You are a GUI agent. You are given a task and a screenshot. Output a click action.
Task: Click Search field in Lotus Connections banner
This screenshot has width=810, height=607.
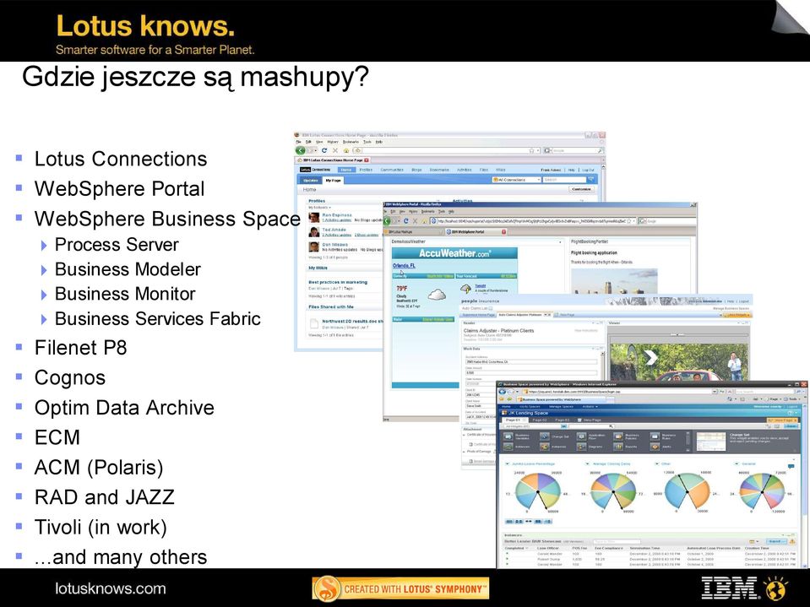(564, 180)
